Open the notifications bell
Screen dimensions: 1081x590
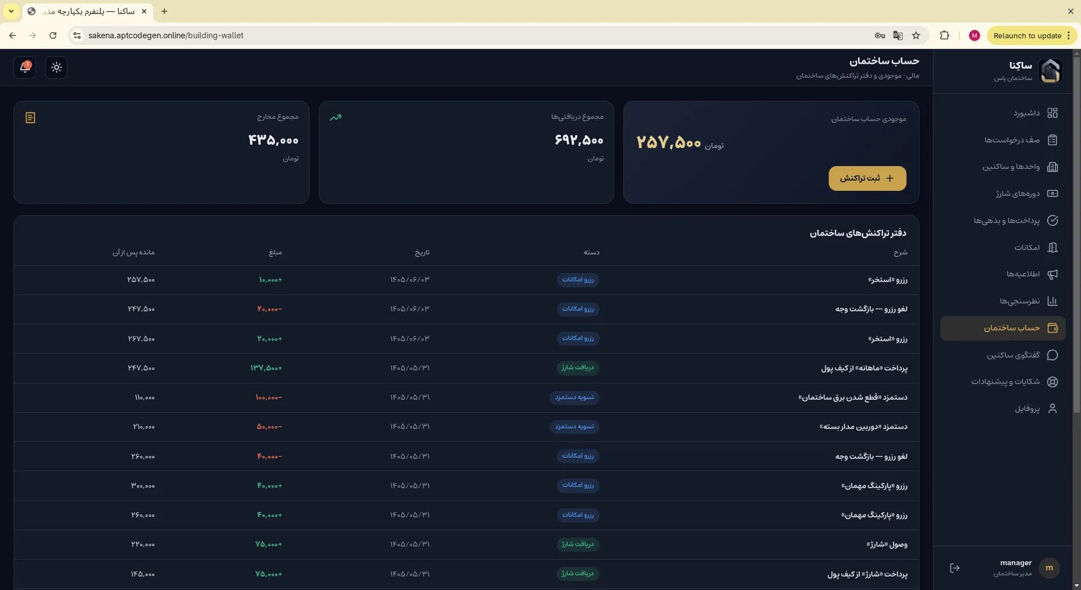coord(25,68)
